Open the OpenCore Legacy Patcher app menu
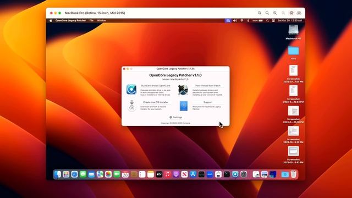Viewport: 352px width, 198px height. 70,20
